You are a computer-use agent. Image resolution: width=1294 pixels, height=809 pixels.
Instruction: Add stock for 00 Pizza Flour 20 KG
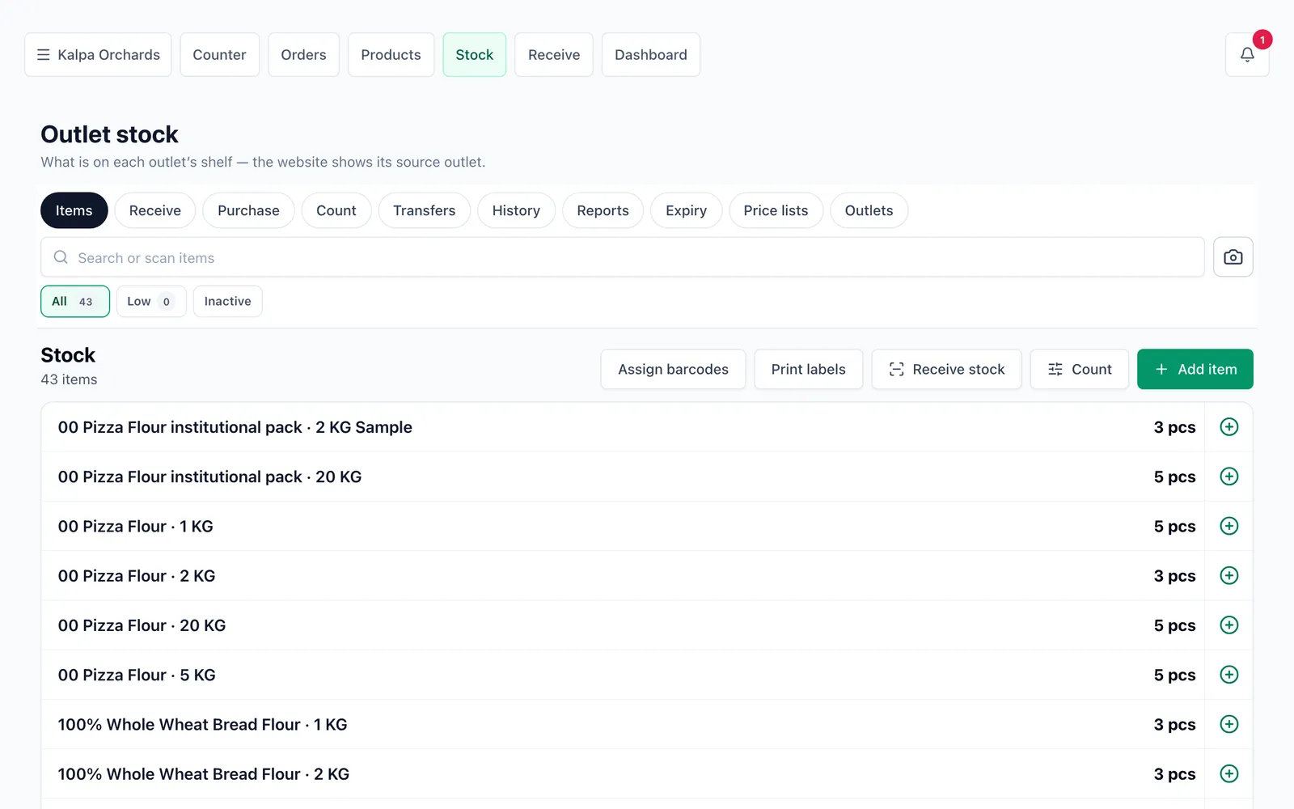1229,625
